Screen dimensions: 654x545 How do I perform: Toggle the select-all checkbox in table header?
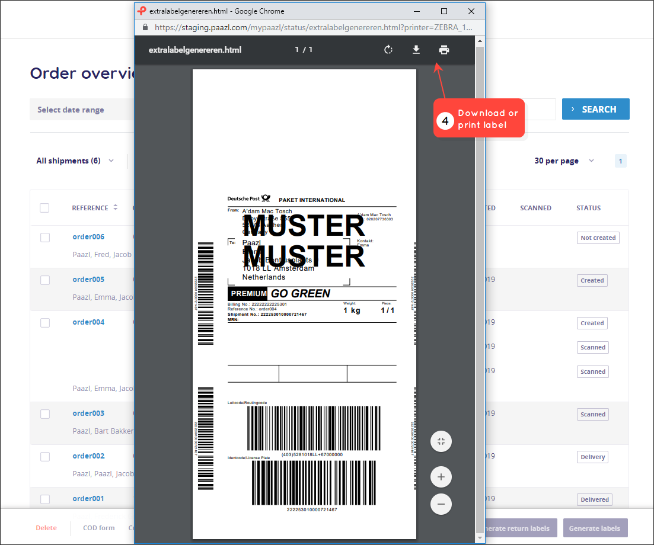44,208
